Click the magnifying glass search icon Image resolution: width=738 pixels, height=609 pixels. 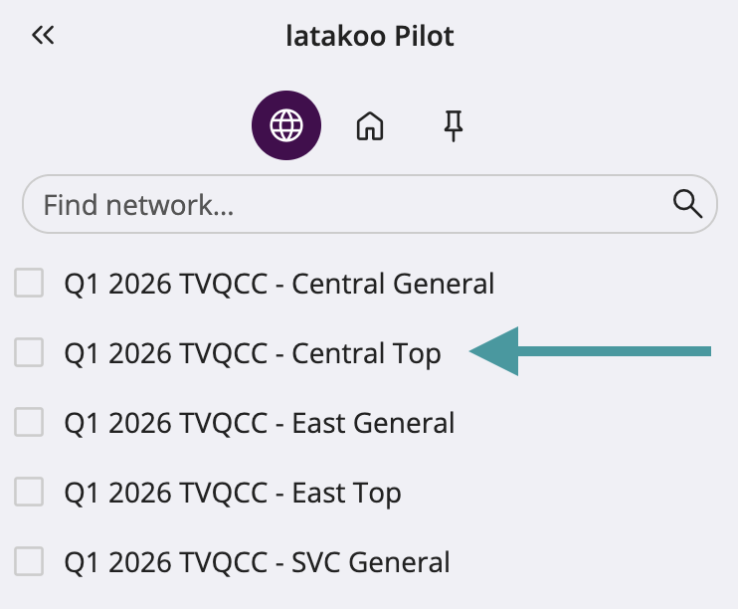click(688, 204)
